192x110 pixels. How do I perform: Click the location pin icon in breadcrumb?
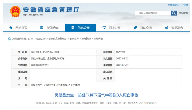[9, 39]
